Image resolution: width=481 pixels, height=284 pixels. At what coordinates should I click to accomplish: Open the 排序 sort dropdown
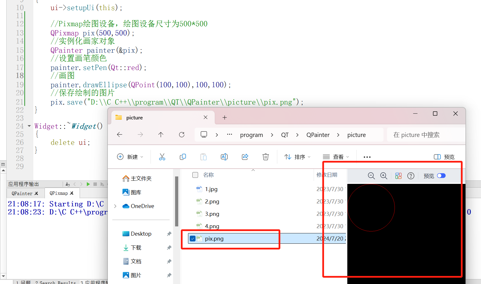point(298,157)
